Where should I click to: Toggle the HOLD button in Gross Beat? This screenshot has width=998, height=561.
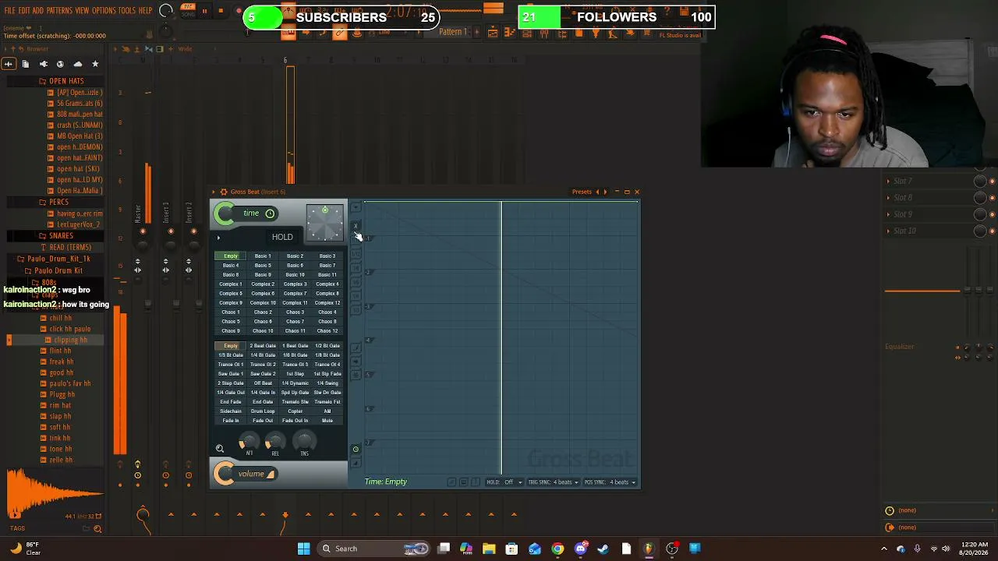[282, 237]
